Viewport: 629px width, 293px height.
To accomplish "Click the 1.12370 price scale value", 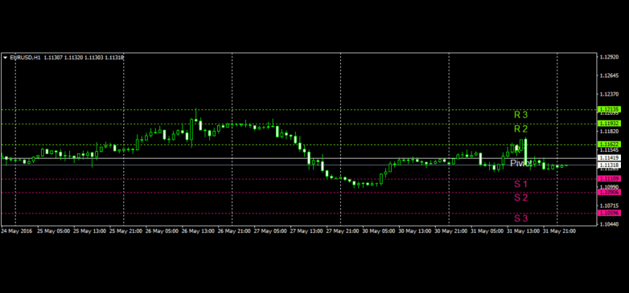I will point(609,95).
